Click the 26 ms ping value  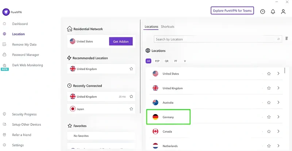(x=122, y=97)
